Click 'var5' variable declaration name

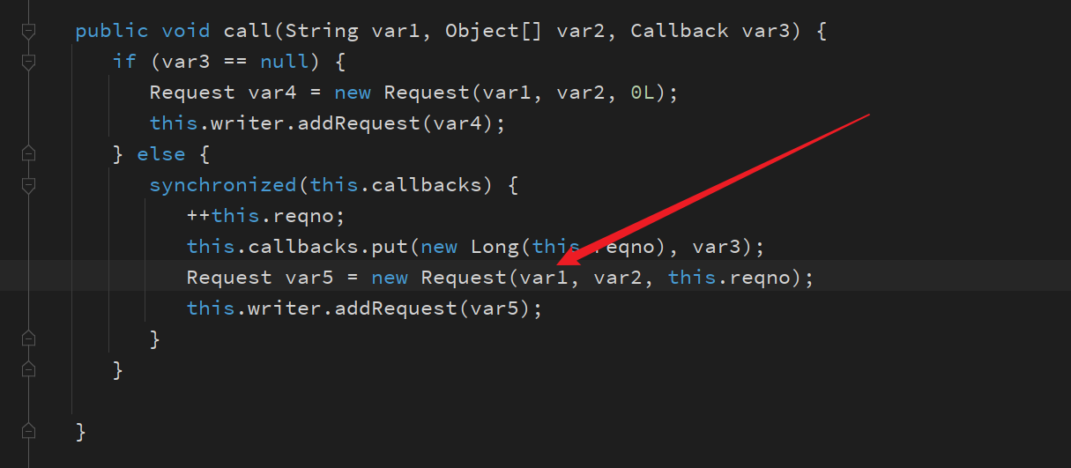[x=309, y=278]
